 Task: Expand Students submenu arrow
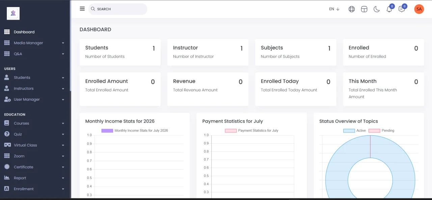(63, 78)
